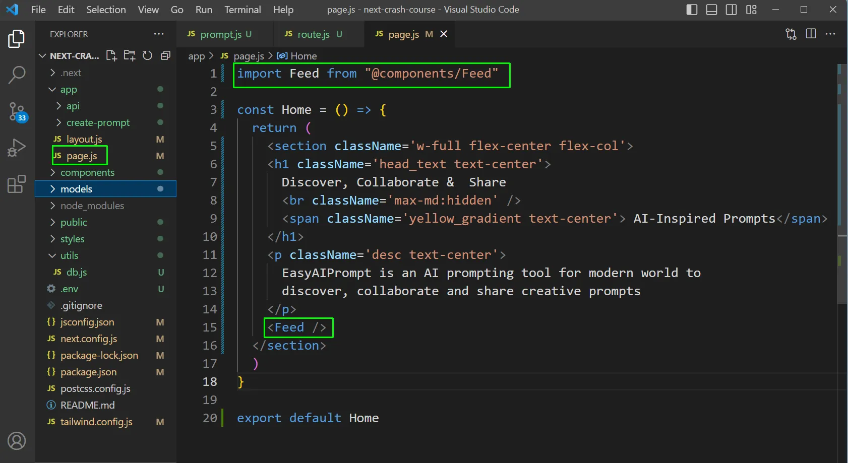848x463 pixels.
Task: Click line number 18 in gutter
Action: pos(210,381)
